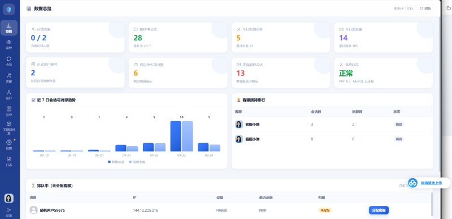The height and width of the screenshot is (219, 452).
Task: Open the 日志 log sidebar item
Action: [x=9, y=161]
